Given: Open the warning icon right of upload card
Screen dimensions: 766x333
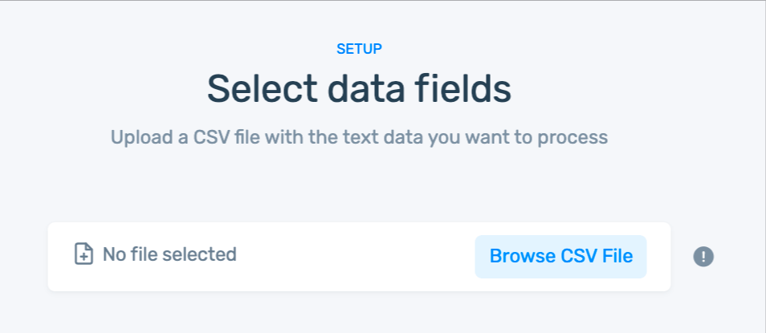Looking at the screenshot, I should click(x=703, y=257).
